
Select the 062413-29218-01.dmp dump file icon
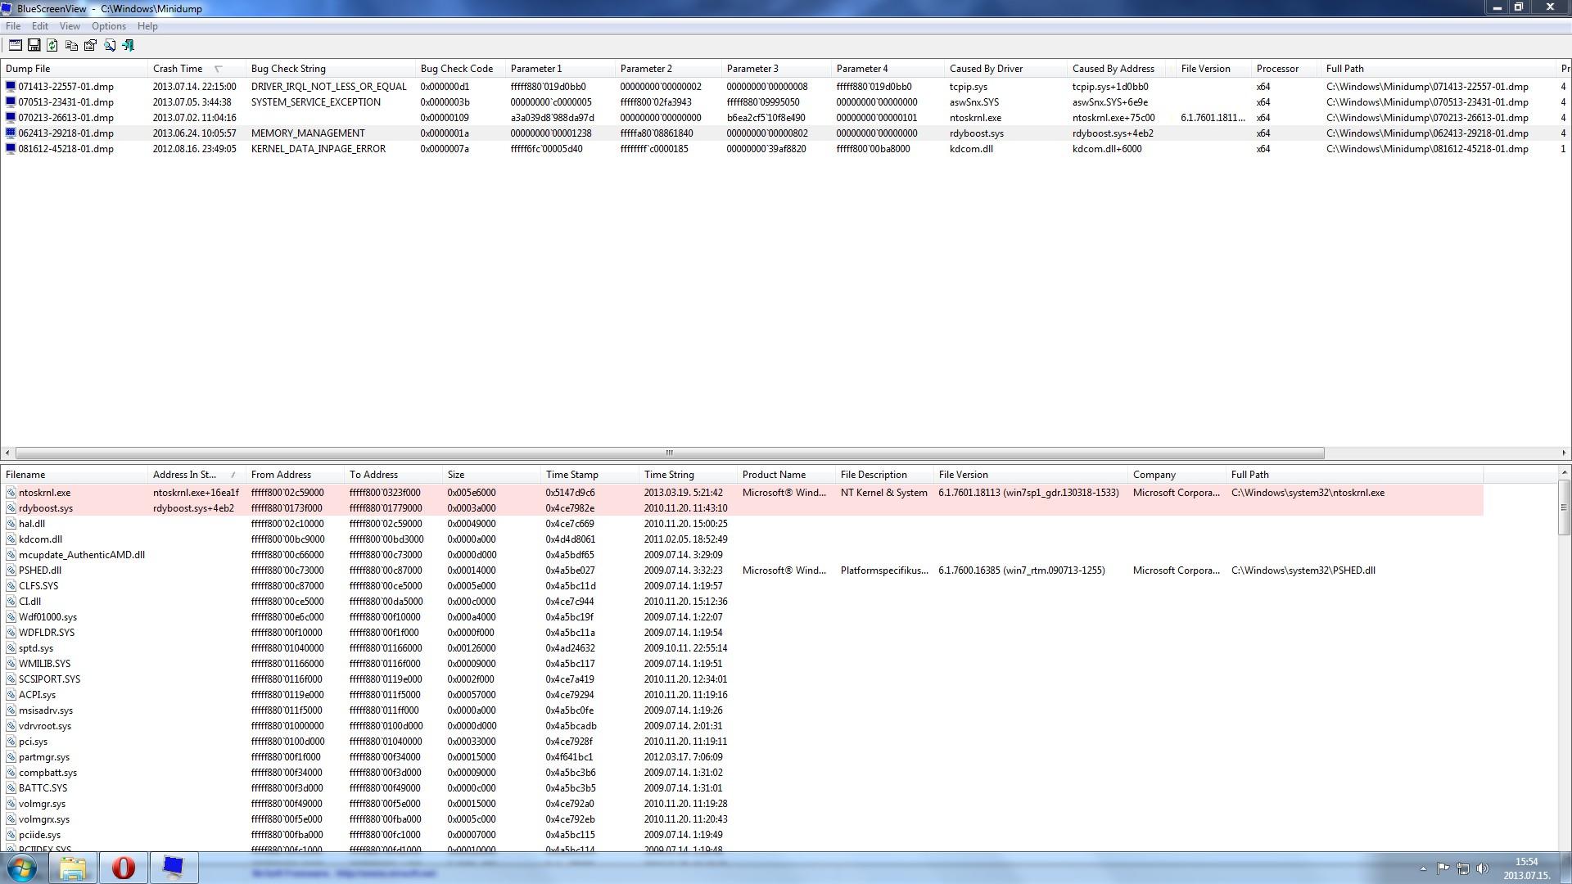[11, 133]
